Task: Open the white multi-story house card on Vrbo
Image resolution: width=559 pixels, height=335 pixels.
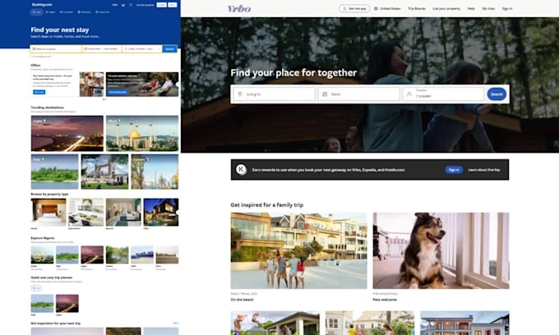Action: pos(464,323)
